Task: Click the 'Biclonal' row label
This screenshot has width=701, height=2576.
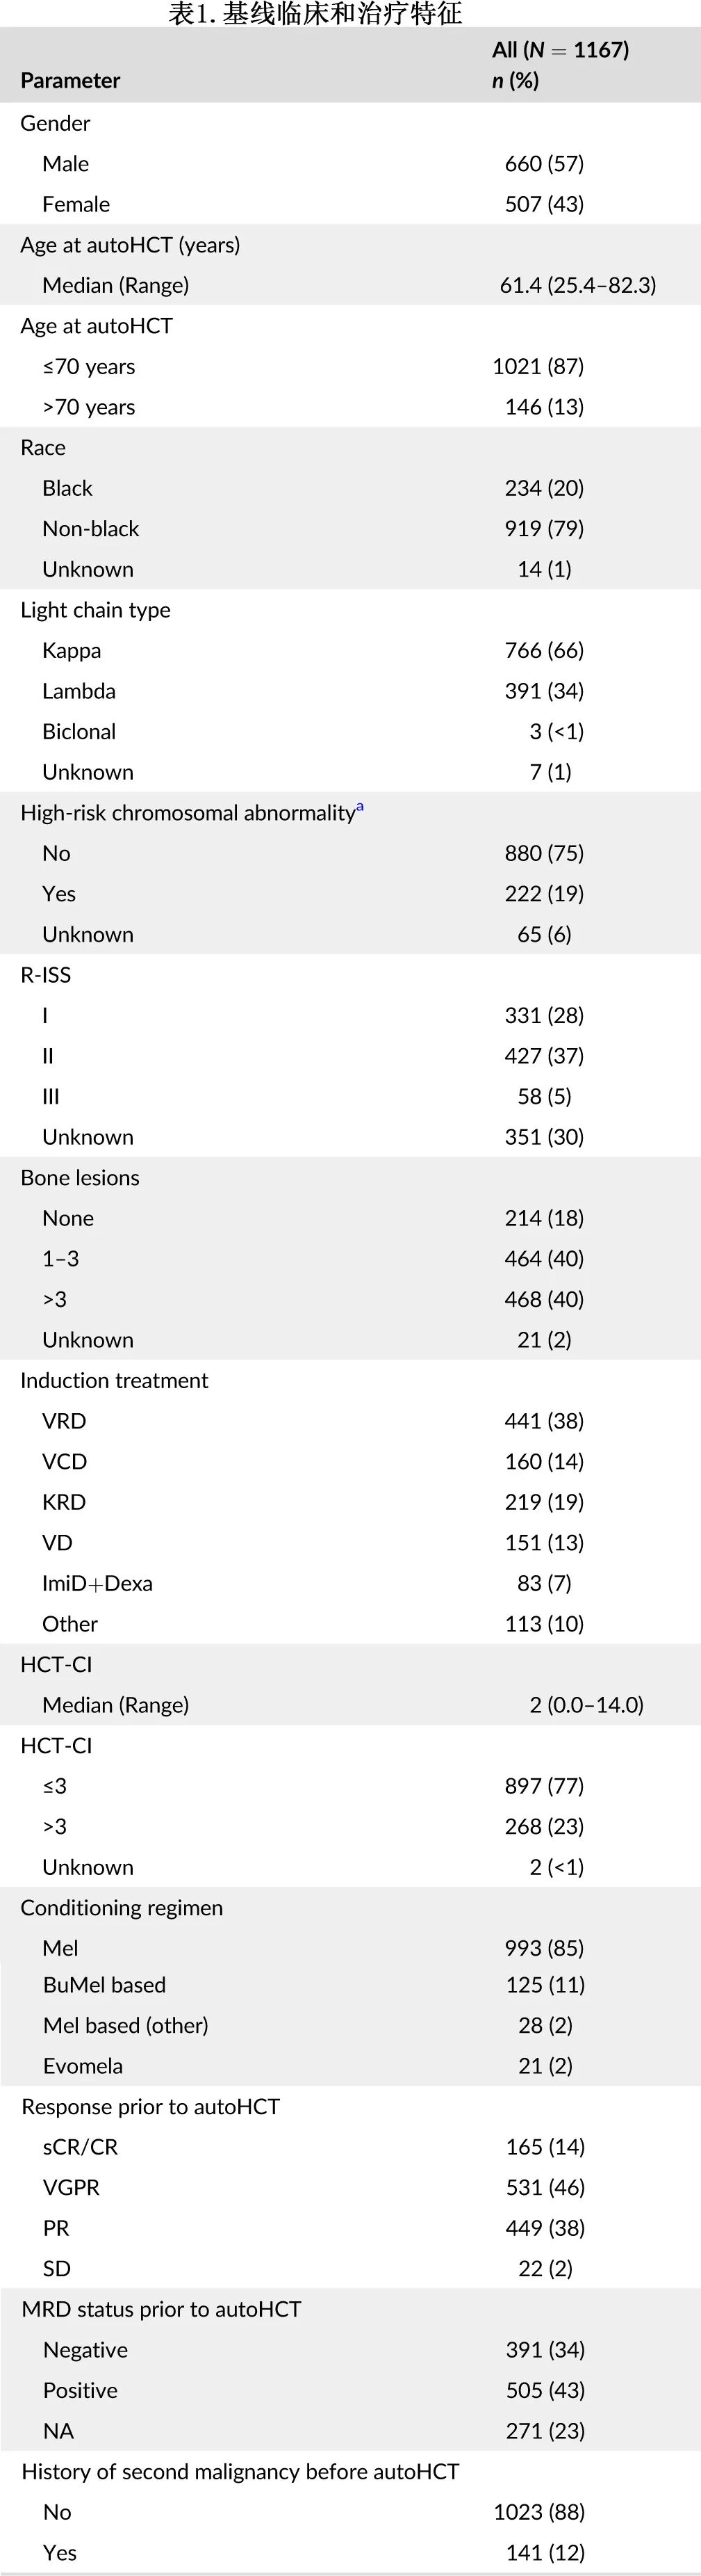Action: point(79,731)
